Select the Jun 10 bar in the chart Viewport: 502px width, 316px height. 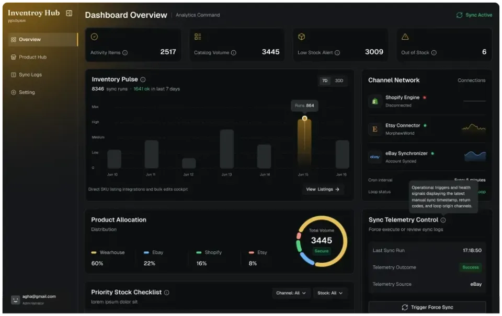(115, 159)
